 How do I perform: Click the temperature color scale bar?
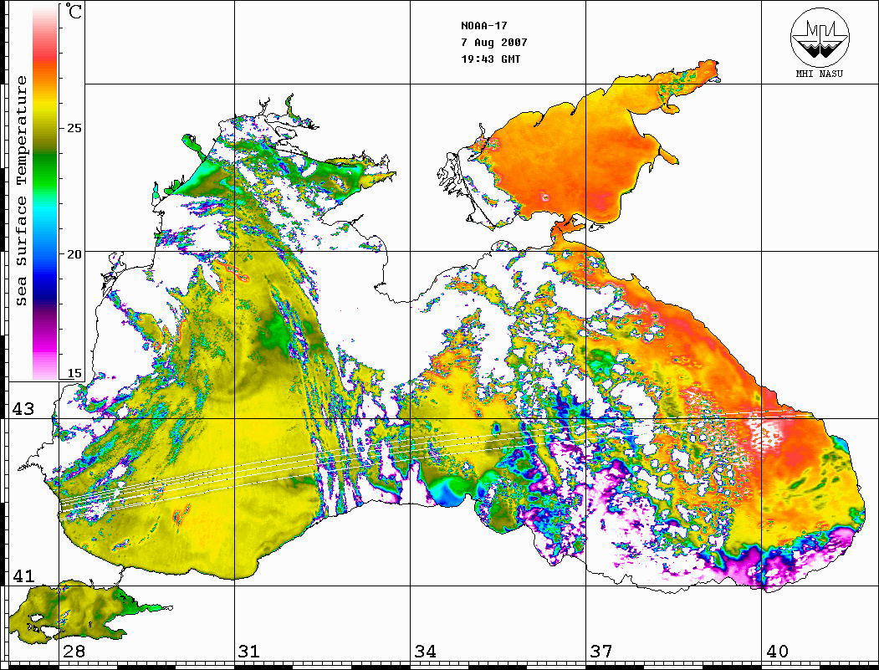(x=45, y=193)
